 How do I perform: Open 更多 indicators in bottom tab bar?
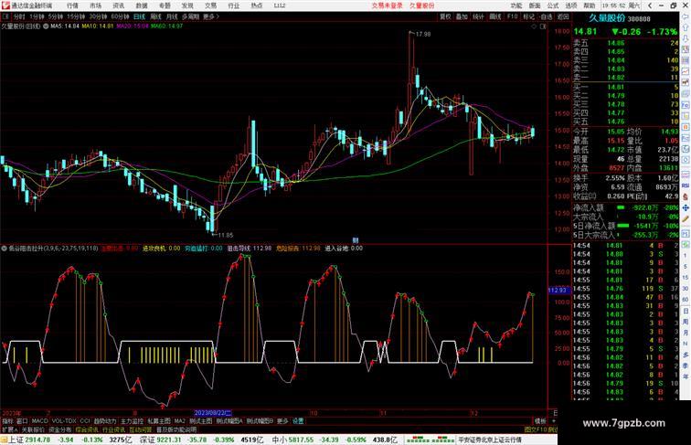click(x=282, y=421)
